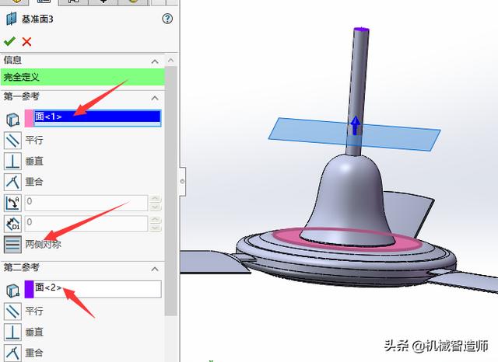Toggle the angle option icon

[x=12, y=203]
